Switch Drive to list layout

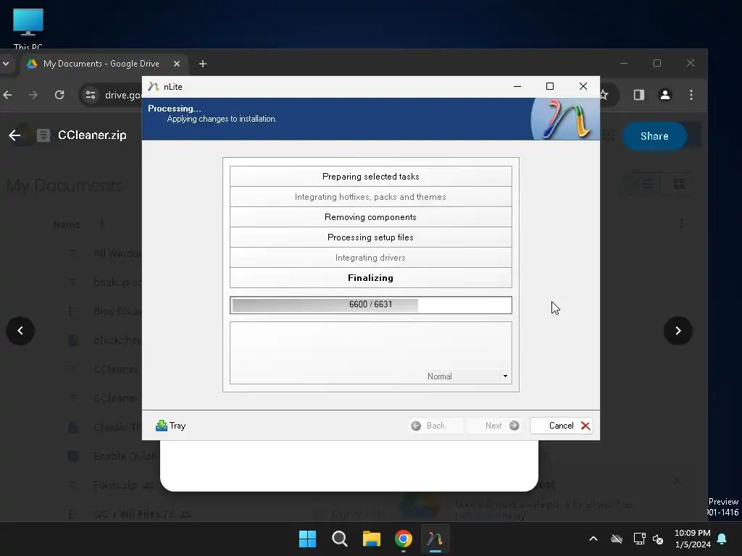pyautogui.click(x=643, y=184)
